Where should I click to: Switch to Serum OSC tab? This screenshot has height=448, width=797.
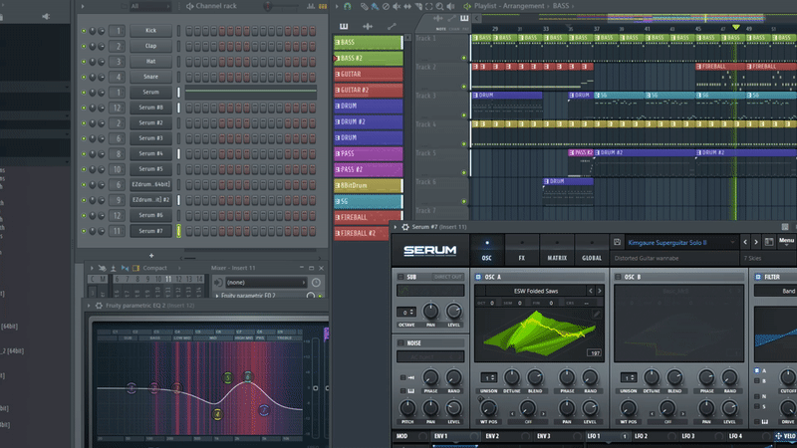(487, 250)
